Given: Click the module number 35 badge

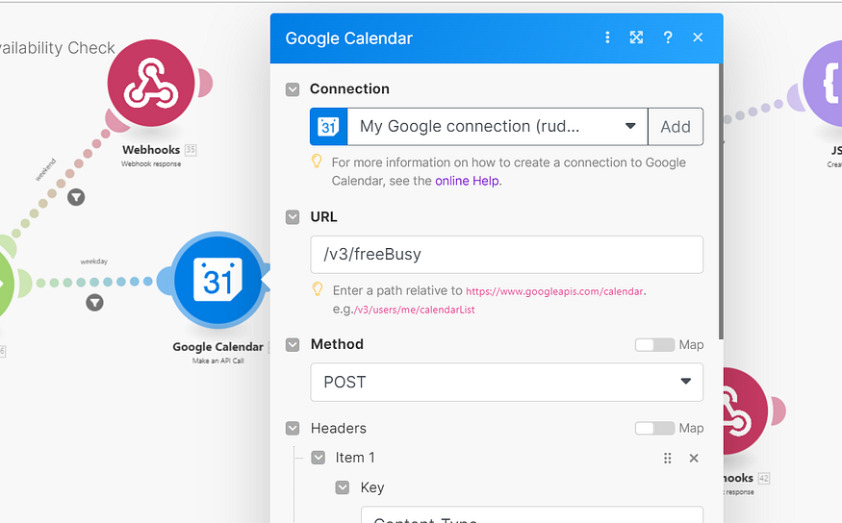Looking at the screenshot, I should click(191, 150).
